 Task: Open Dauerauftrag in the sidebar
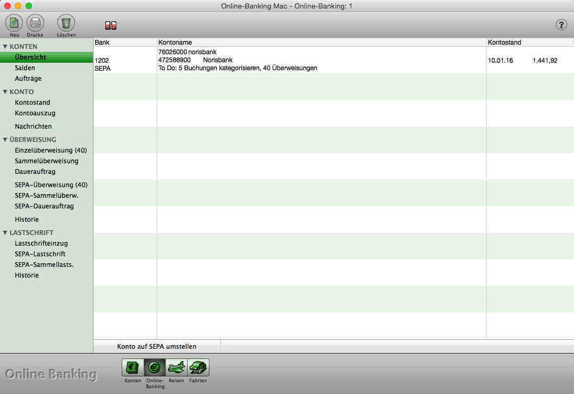click(x=35, y=172)
